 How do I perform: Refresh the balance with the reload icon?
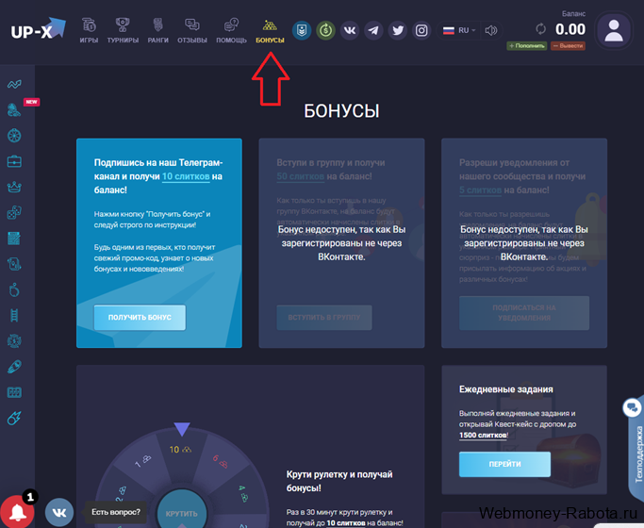pyautogui.click(x=541, y=29)
